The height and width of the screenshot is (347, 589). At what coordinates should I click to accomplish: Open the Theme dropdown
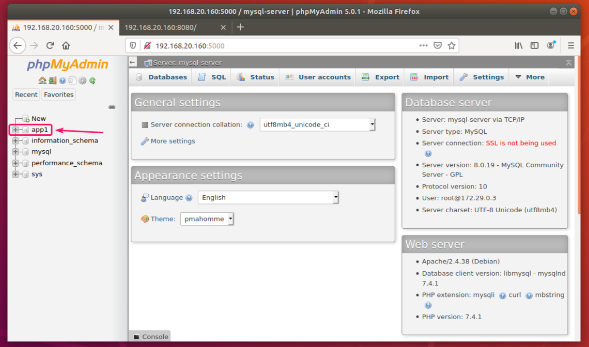[x=207, y=218]
